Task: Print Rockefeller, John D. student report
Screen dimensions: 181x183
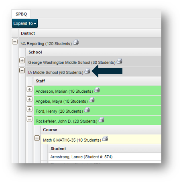Action: (x=102, y=120)
